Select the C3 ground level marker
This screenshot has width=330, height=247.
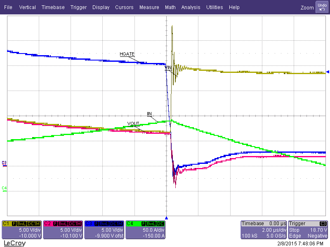click(4, 163)
